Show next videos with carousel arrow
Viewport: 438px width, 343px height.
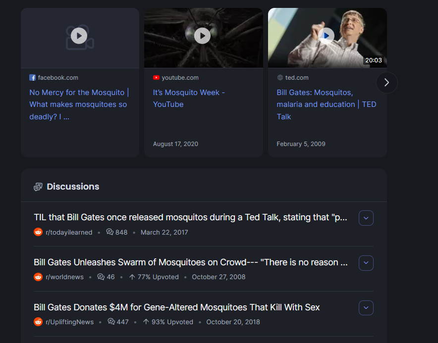pos(386,83)
